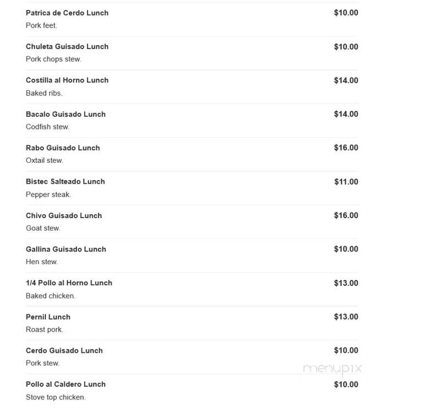Select Chivo Guisado Lunch

(x=64, y=216)
